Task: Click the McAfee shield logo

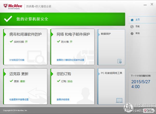Action: pos(5,6)
